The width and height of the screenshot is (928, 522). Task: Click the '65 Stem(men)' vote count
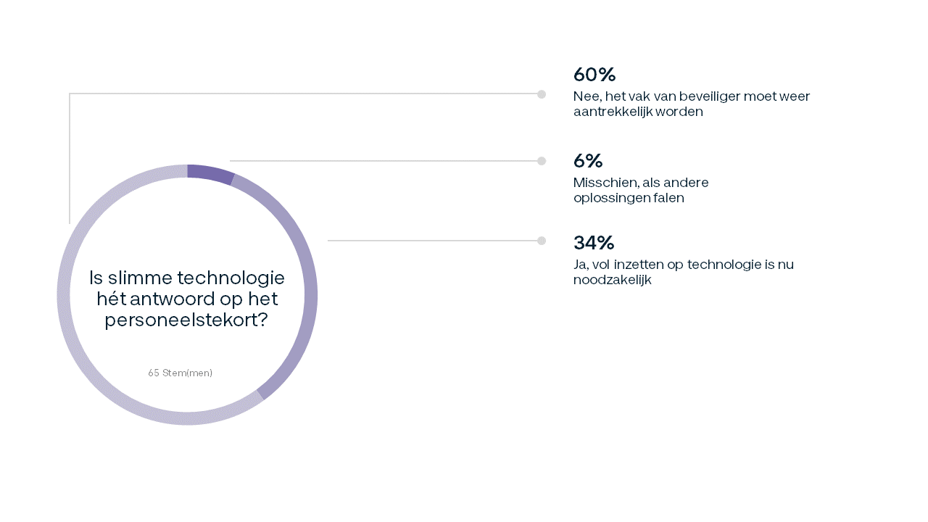tap(181, 373)
